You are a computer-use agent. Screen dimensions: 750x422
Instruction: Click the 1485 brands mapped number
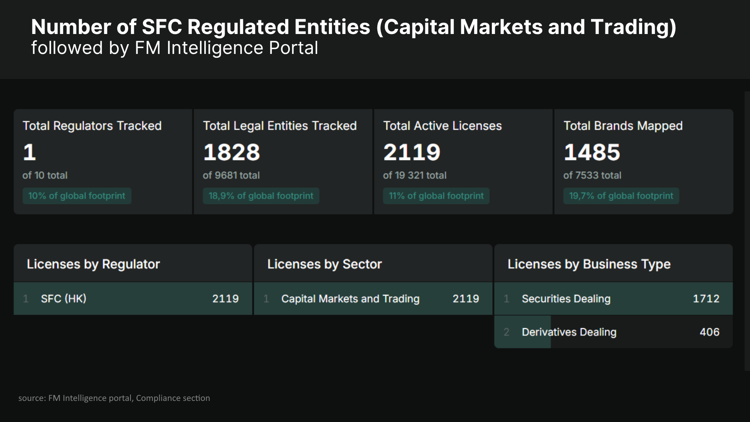(x=592, y=152)
